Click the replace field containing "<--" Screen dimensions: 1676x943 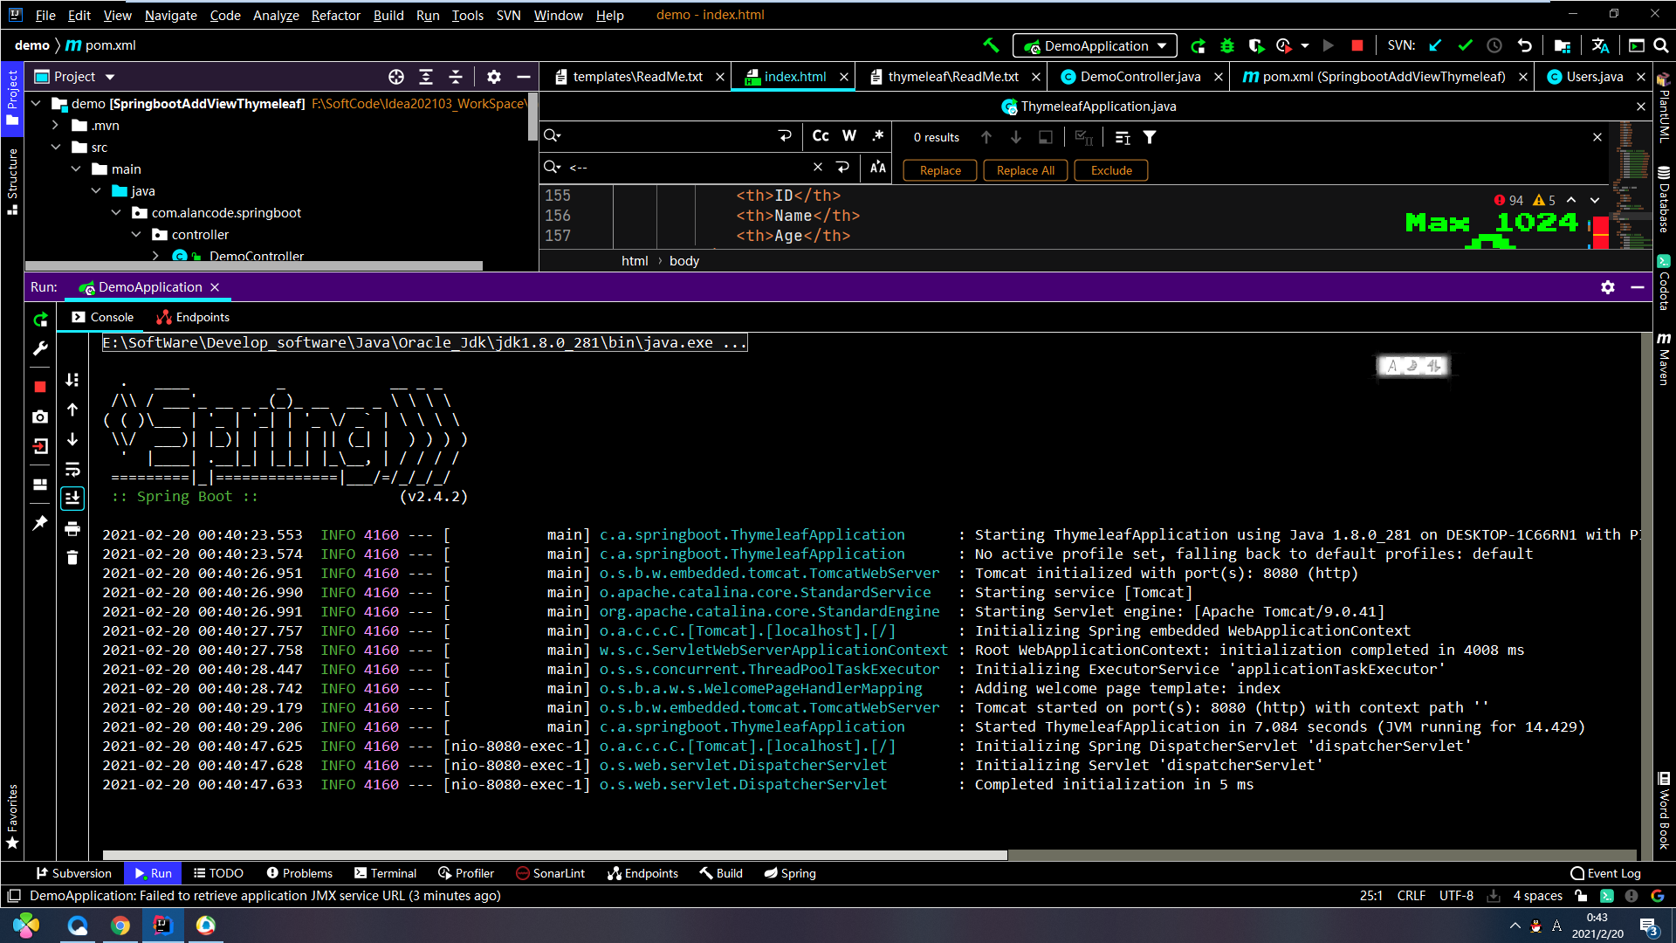(688, 167)
